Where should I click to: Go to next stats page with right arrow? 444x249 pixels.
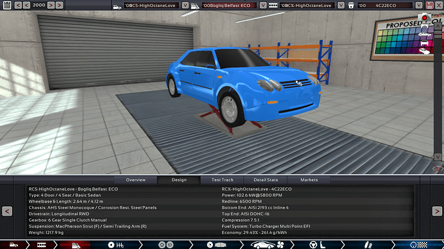[437, 211]
